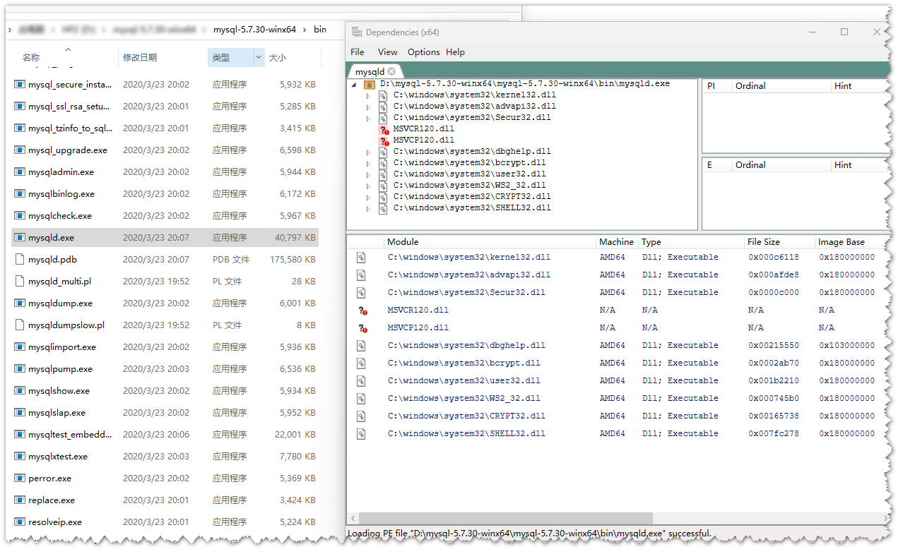The image size is (903, 554).
Task: Expand bcrypt.dll node in dependency tree
Action: 368,163
